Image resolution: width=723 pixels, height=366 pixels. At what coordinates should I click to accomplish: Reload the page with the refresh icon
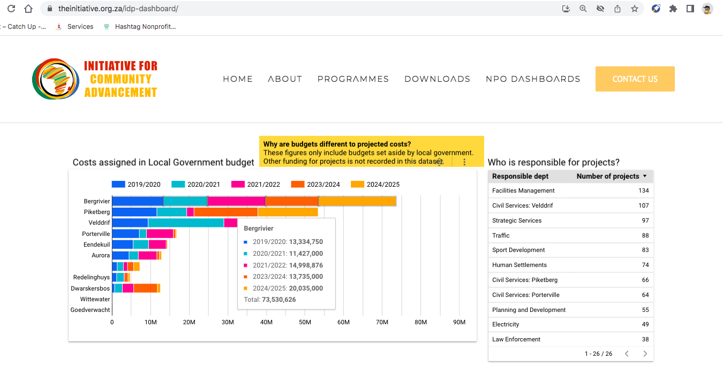[x=11, y=9]
